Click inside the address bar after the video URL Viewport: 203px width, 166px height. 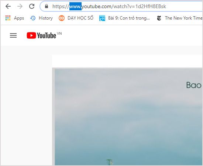click(184, 6)
